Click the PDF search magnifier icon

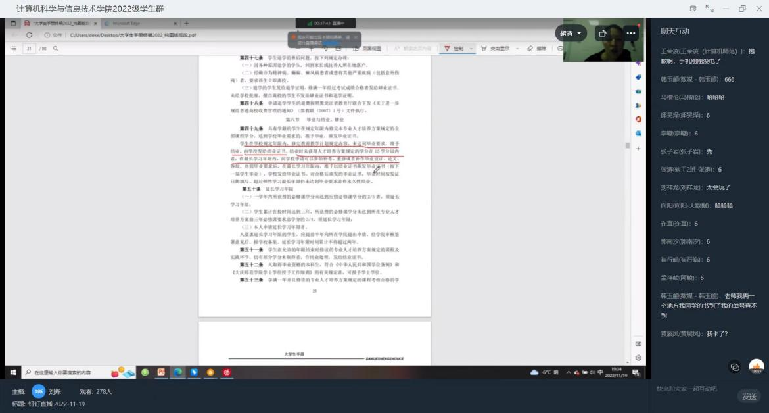(x=56, y=48)
